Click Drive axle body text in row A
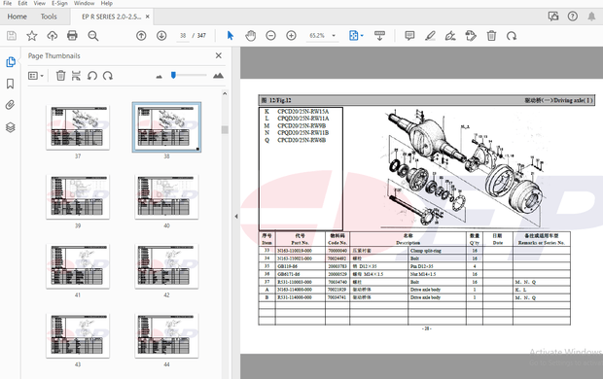The width and height of the screenshot is (603, 379). 425,290
